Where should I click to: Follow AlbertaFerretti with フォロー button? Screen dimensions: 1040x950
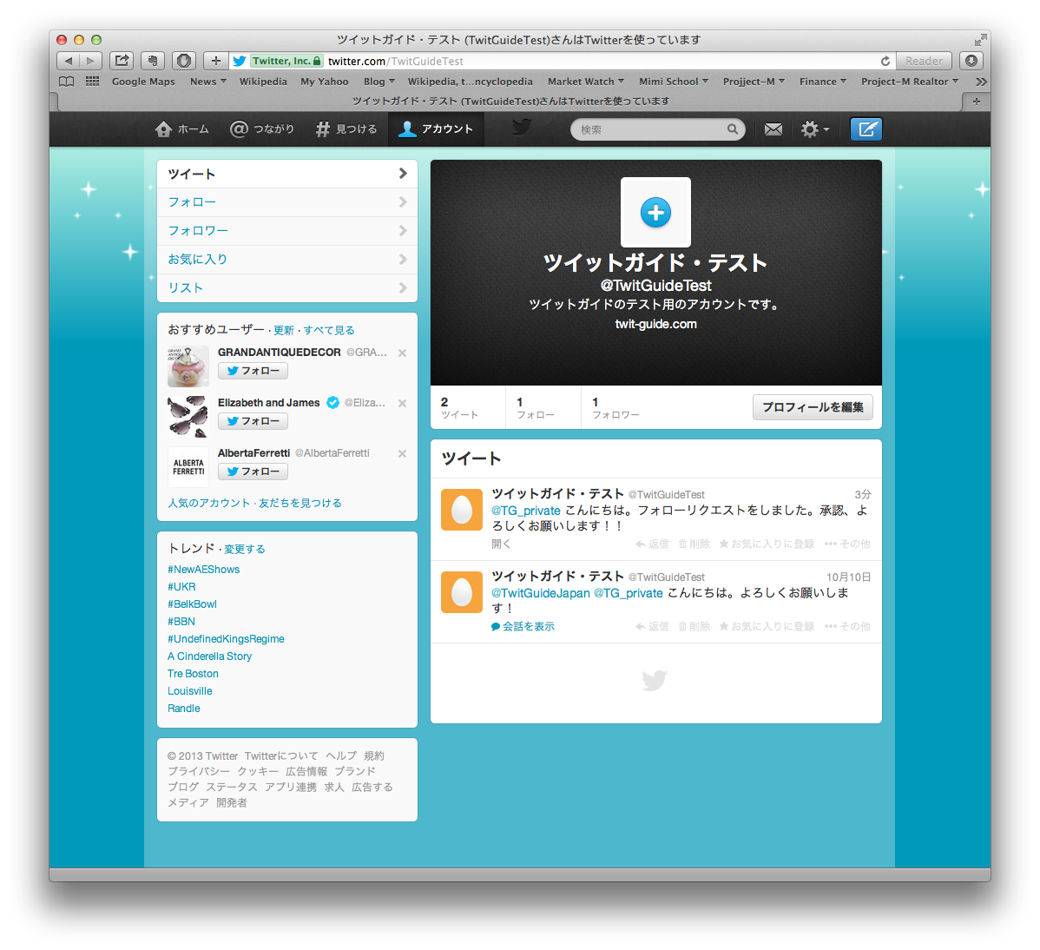tap(253, 472)
